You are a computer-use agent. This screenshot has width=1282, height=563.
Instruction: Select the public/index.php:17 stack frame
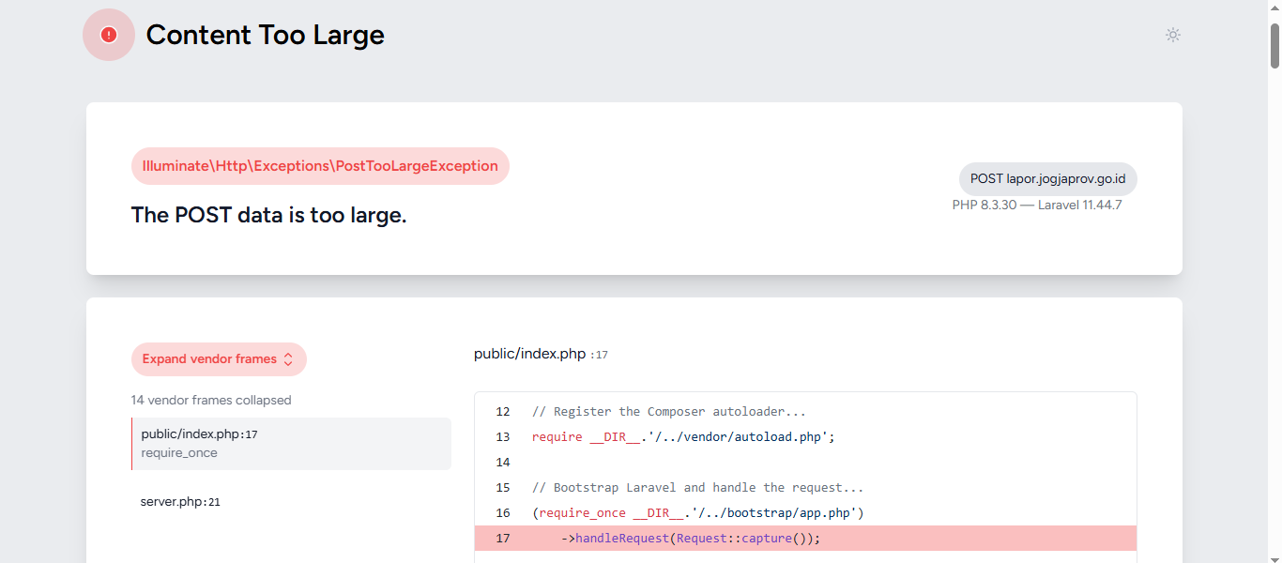[x=291, y=443]
